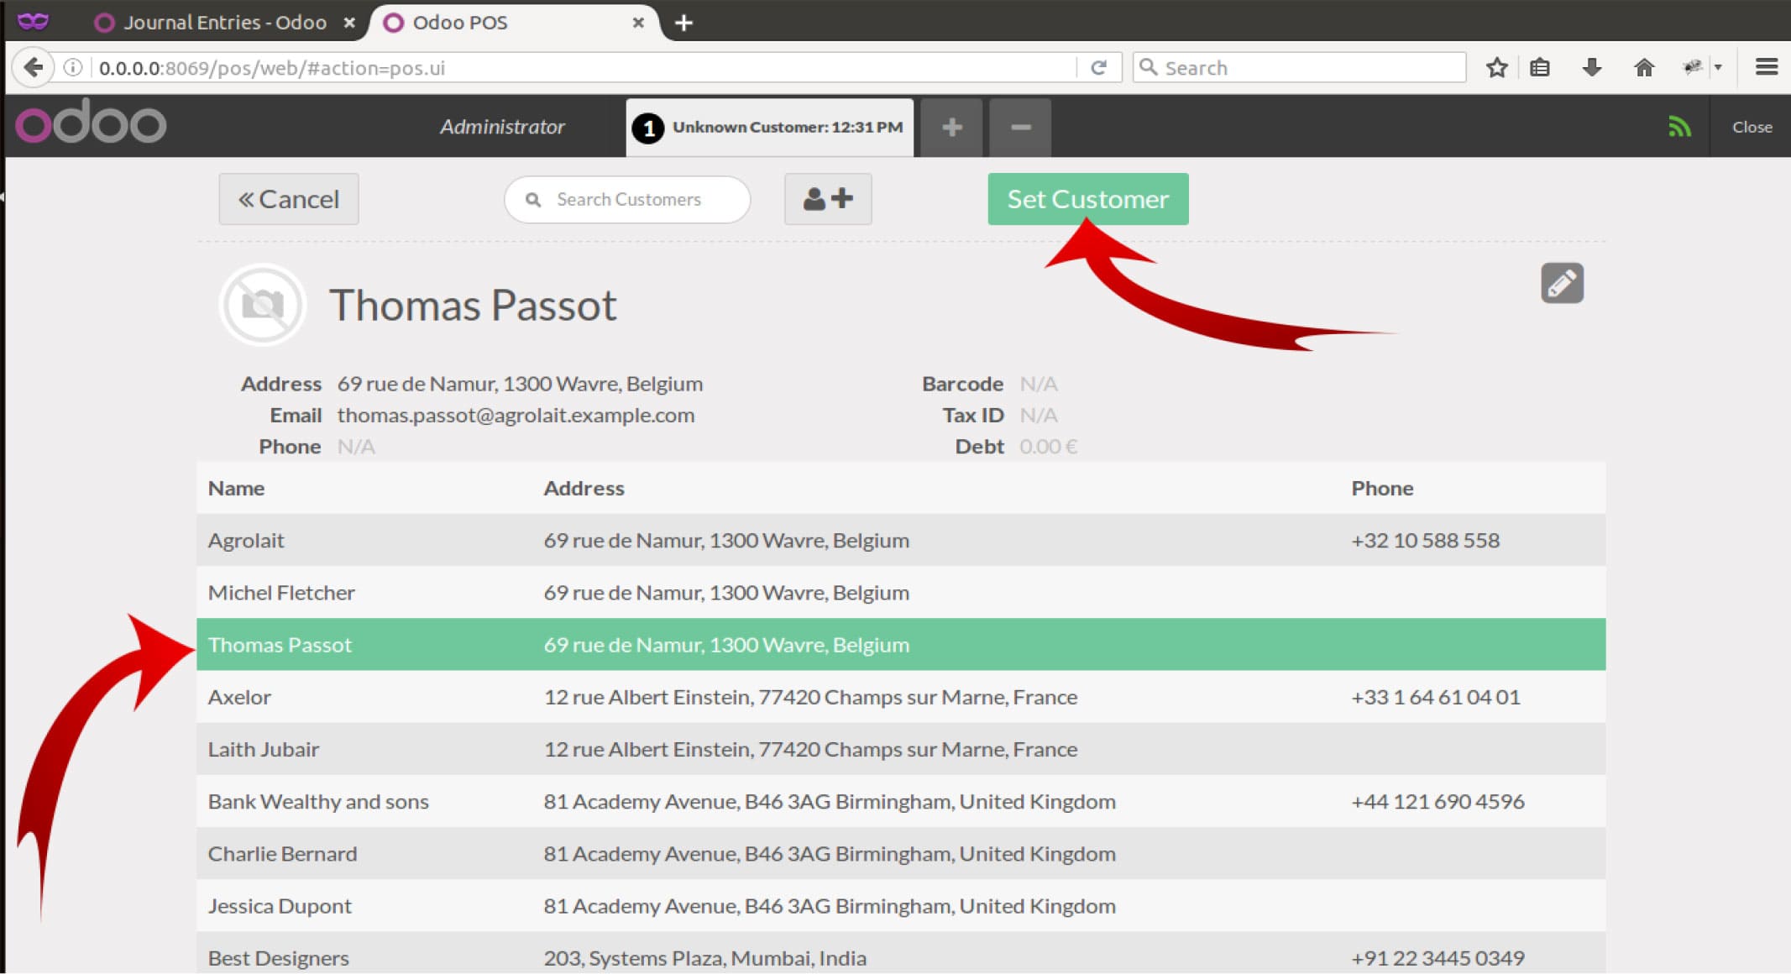Viewport: 1791px width, 974px height.
Task: Check the green connection status icon
Action: (1679, 127)
